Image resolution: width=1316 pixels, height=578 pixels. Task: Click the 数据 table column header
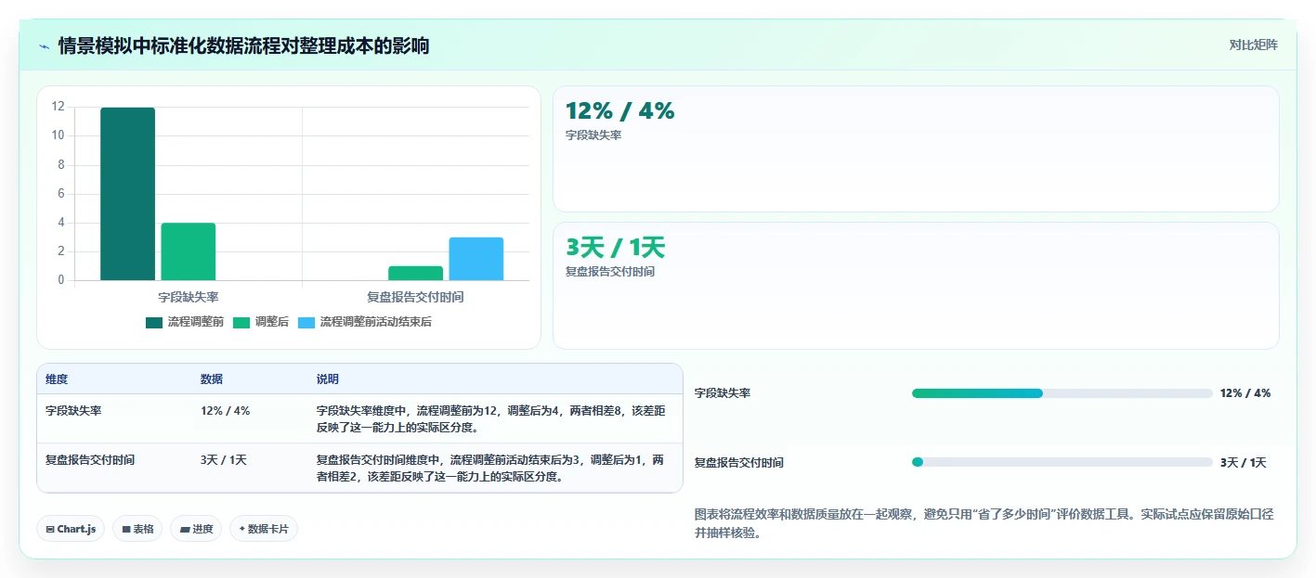click(x=212, y=379)
